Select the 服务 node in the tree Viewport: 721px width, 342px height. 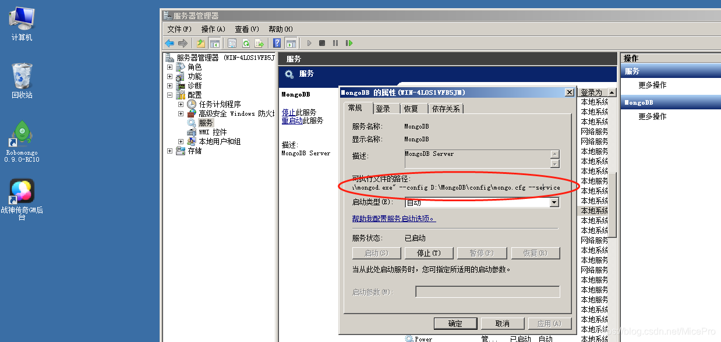[206, 123]
